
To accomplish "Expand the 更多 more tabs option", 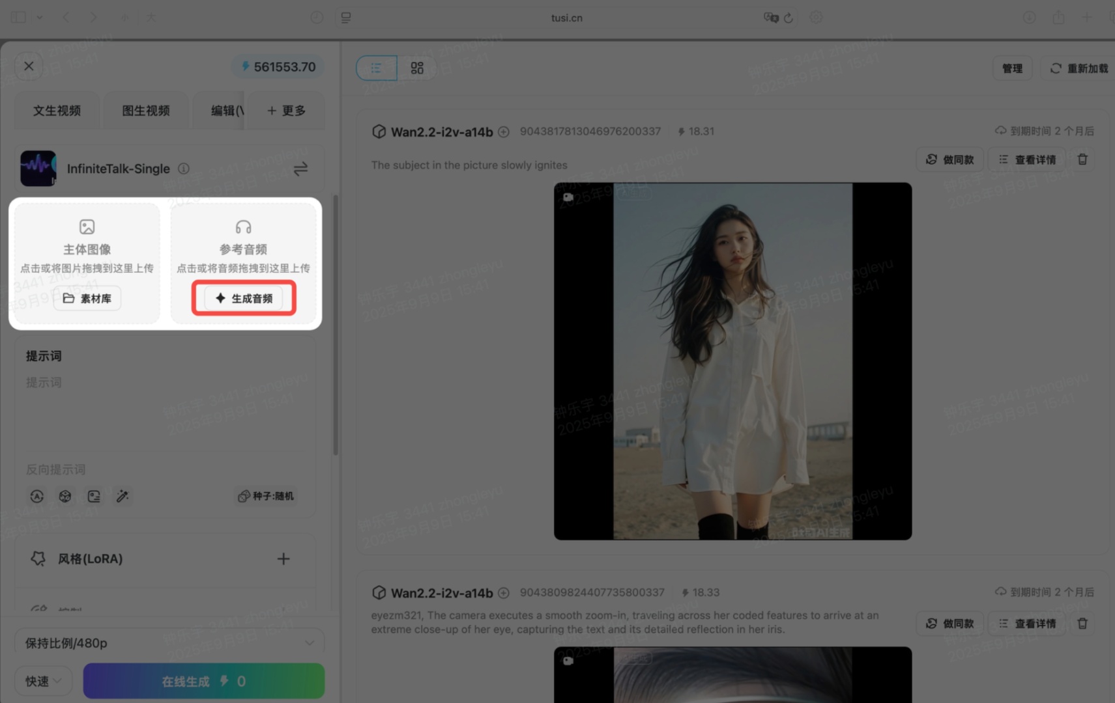I will [286, 111].
